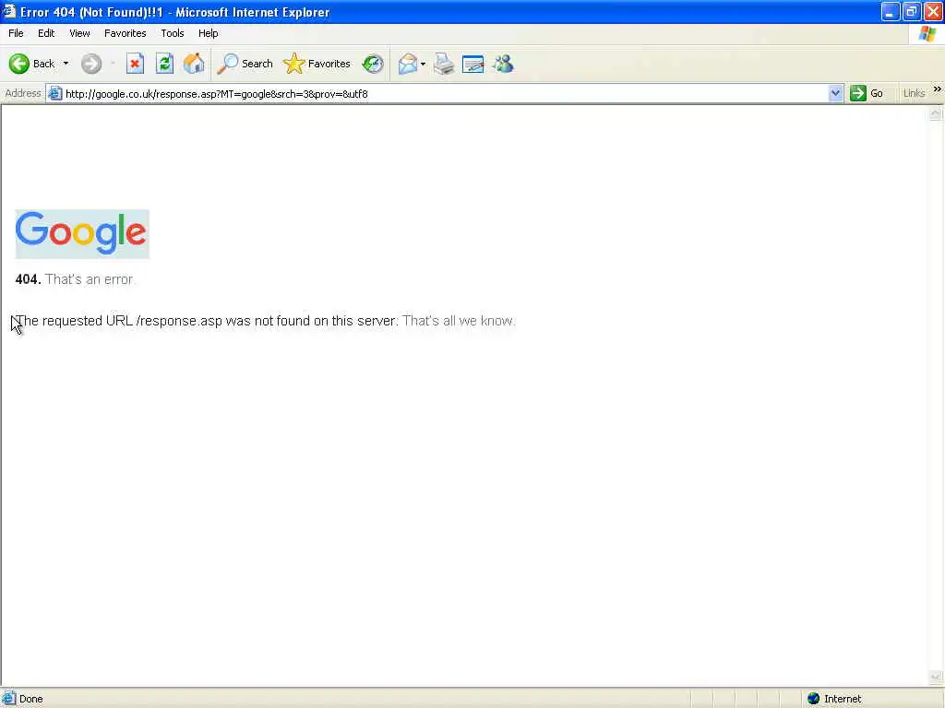Click into the Address bar URL field
Image resolution: width=945 pixels, height=708 pixels.
click(x=446, y=93)
